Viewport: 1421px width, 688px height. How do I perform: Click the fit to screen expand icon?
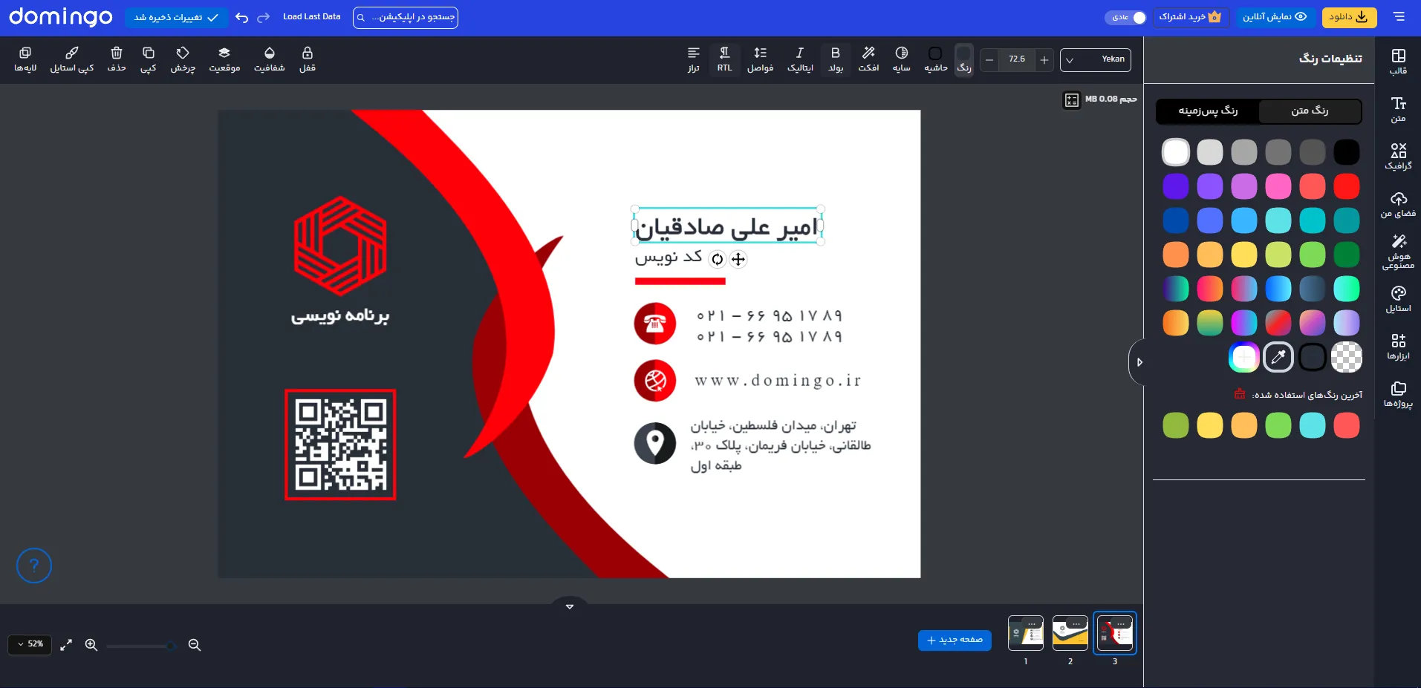tap(66, 645)
